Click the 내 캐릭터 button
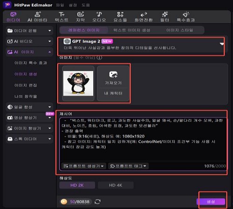Image resolution: width=233 pixels, height=209 pixels. (x=113, y=93)
